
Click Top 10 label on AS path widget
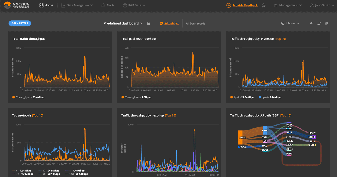click(286, 115)
